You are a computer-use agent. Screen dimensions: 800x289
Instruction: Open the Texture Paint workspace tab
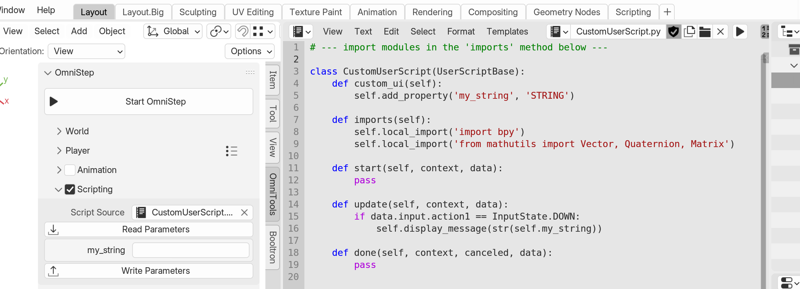[316, 12]
